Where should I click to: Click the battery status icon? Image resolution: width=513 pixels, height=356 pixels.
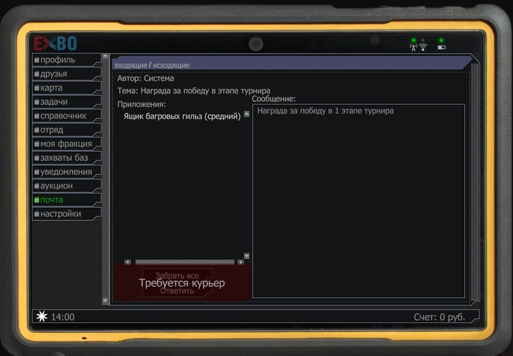coord(441,48)
